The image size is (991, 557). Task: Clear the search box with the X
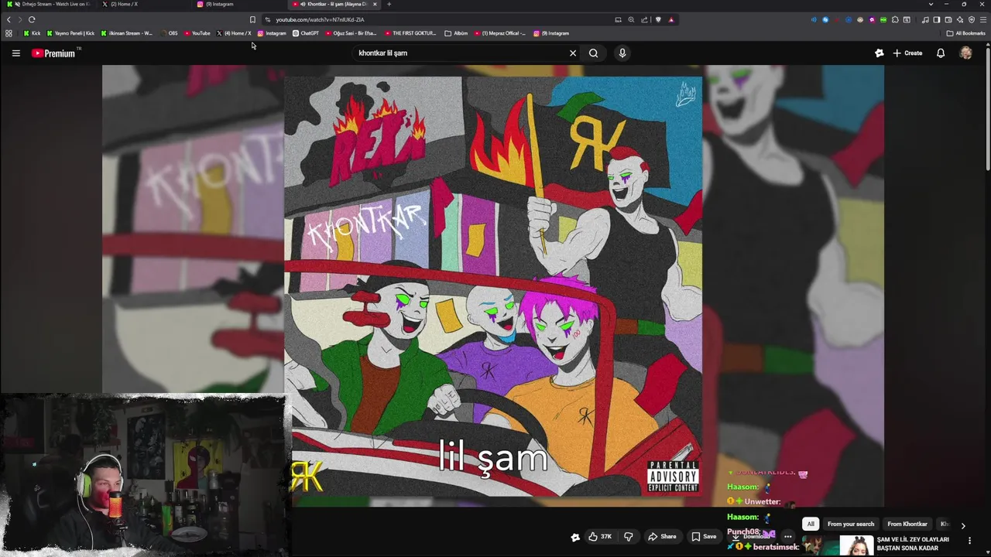(x=573, y=53)
